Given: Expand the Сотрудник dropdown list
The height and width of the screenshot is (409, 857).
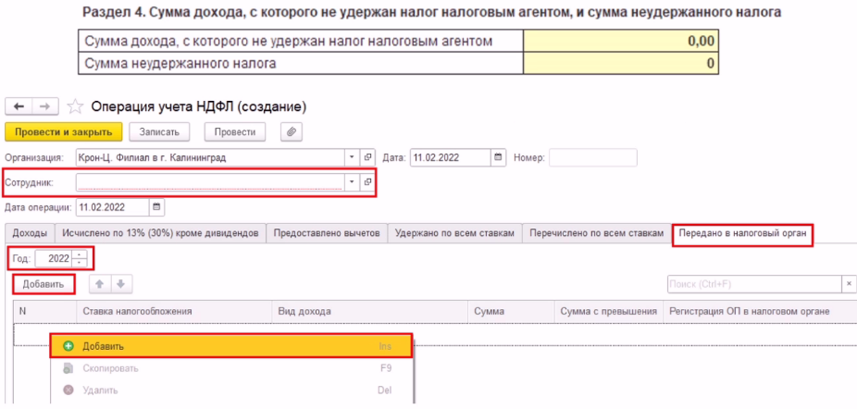Looking at the screenshot, I should 351,182.
